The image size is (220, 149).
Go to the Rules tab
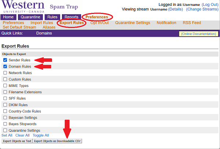(x=52, y=17)
